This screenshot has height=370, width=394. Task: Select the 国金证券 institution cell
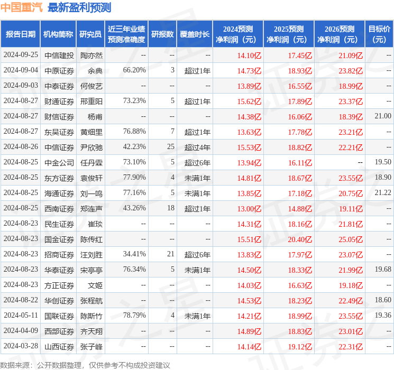(59, 239)
